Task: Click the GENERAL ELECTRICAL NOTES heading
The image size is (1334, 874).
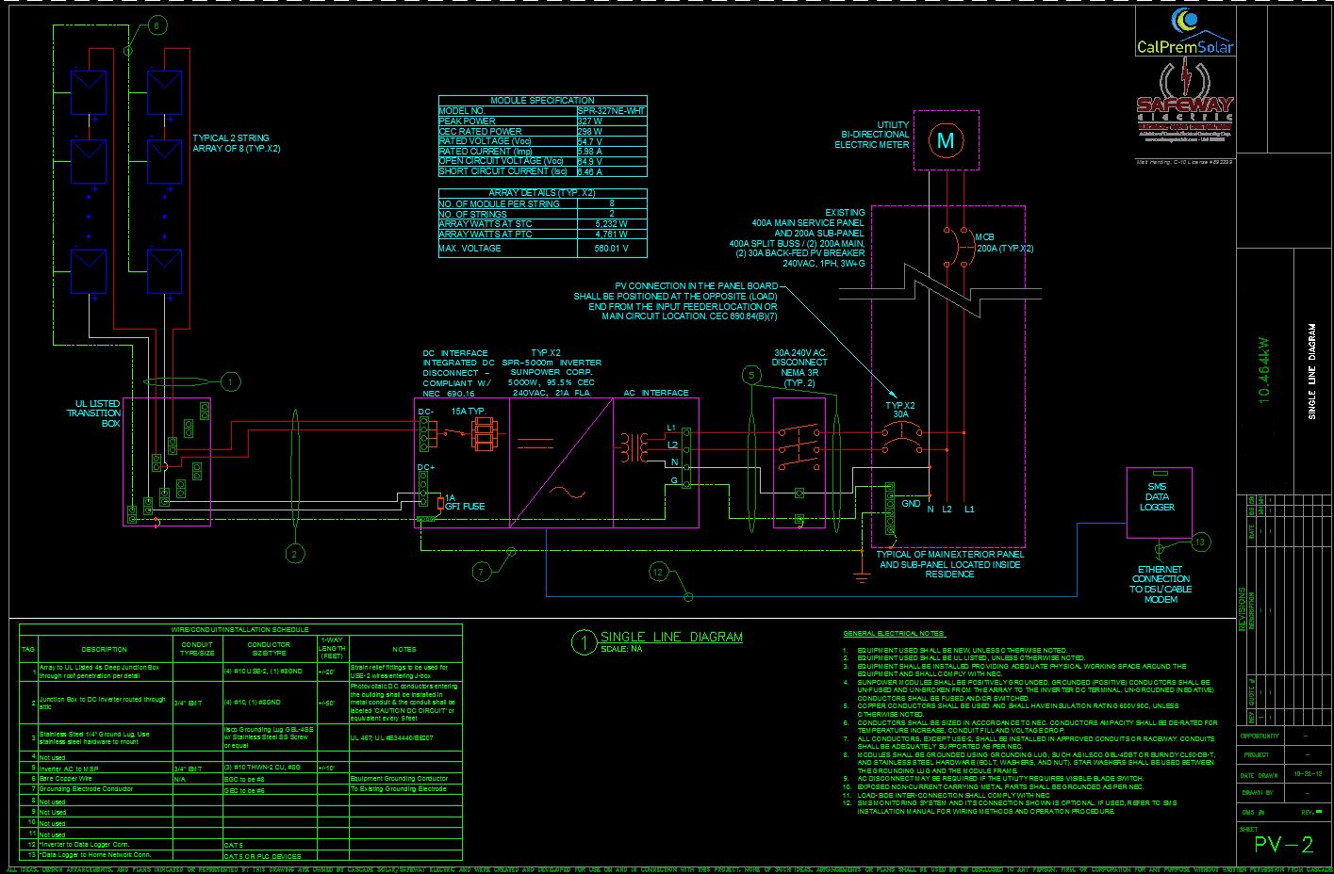Action: pos(895,634)
